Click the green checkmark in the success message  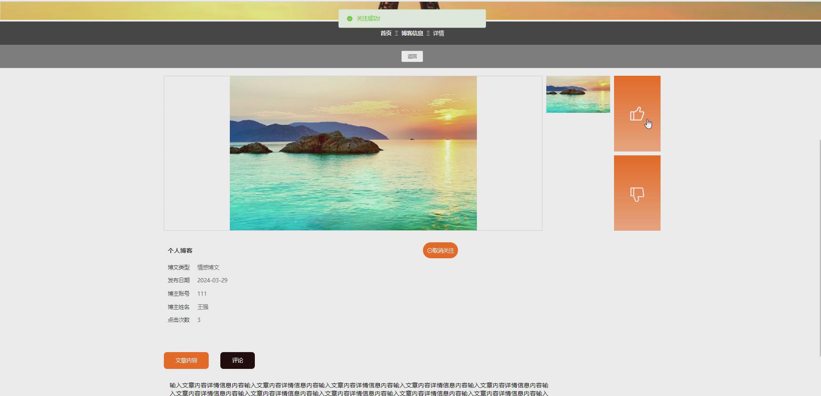[349, 19]
